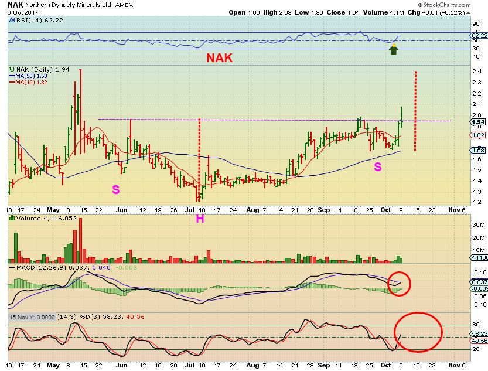Click the 58.23 stochastic value tag on right axis

479,333
